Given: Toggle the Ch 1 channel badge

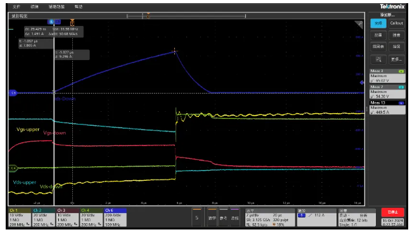Looking at the screenshot, I should pos(20,217).
